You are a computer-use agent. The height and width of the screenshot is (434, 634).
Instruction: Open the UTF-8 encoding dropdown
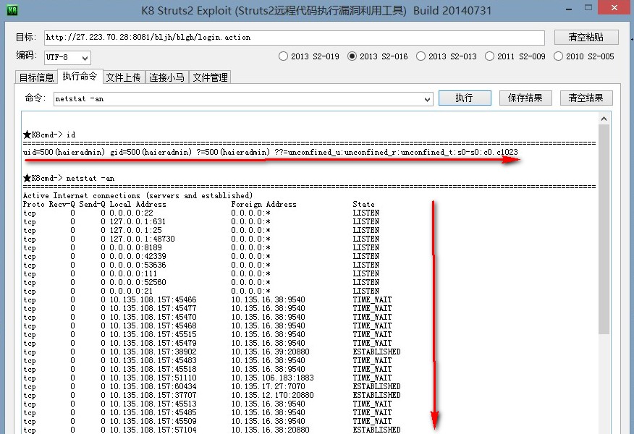[x=67, y=57]
